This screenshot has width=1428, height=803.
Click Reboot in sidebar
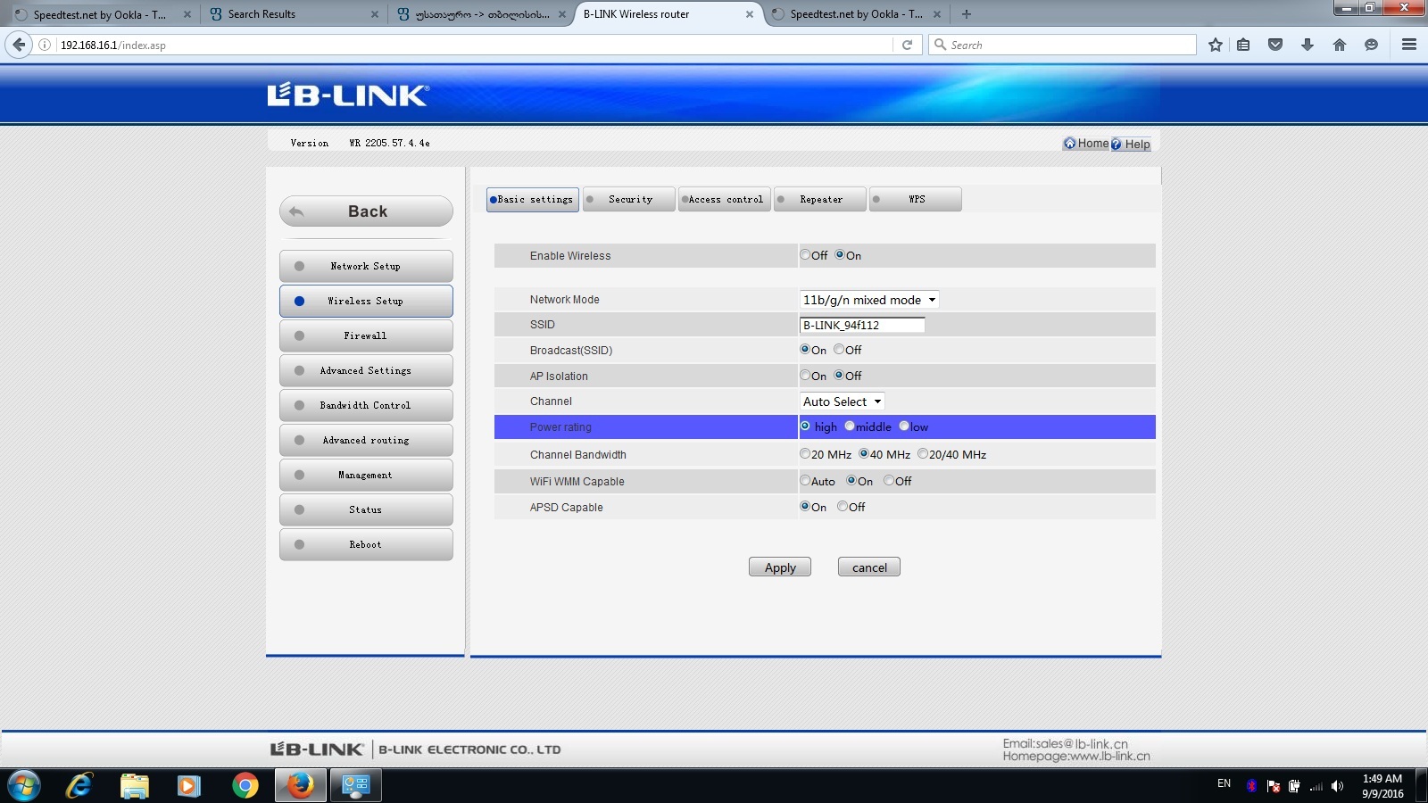(366, 544)
